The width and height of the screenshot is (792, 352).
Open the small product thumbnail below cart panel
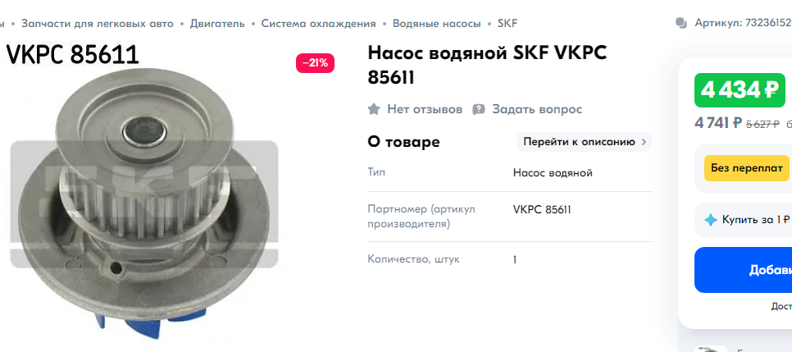point(710,349)
